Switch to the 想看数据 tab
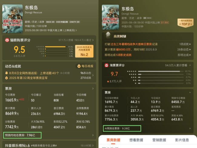 (x=136, y=140)
